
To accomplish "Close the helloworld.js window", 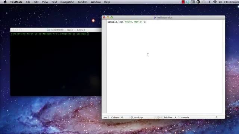I will tap(104, 17).
